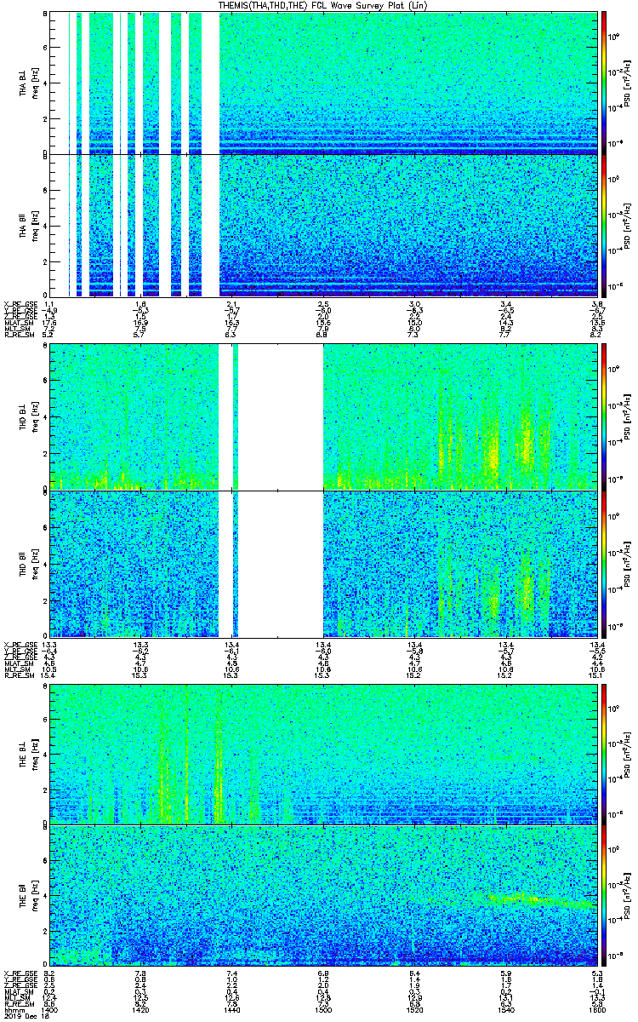Click the large data gap in THD B⊥ panel

[281, 416]
